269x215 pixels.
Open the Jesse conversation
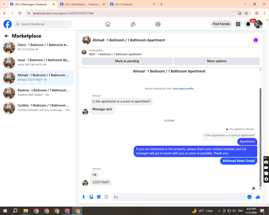click(38, 63)
